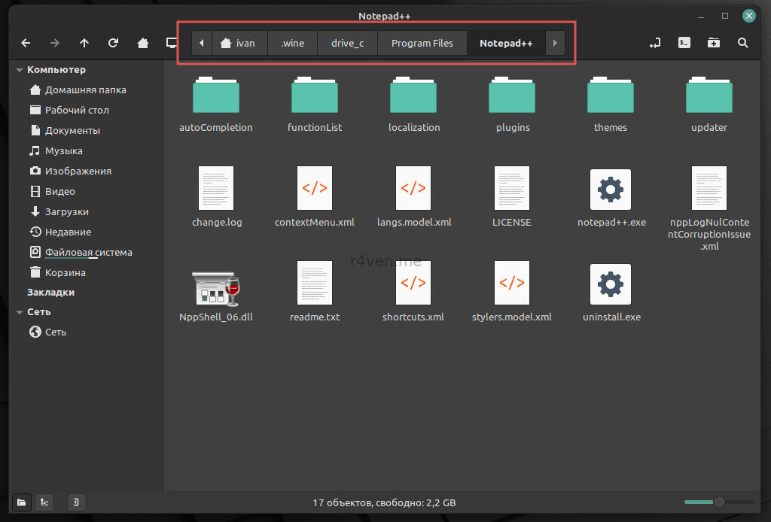Go up to the parent folder
Viewport: 771px width, 522px height.
coord(84,43)
